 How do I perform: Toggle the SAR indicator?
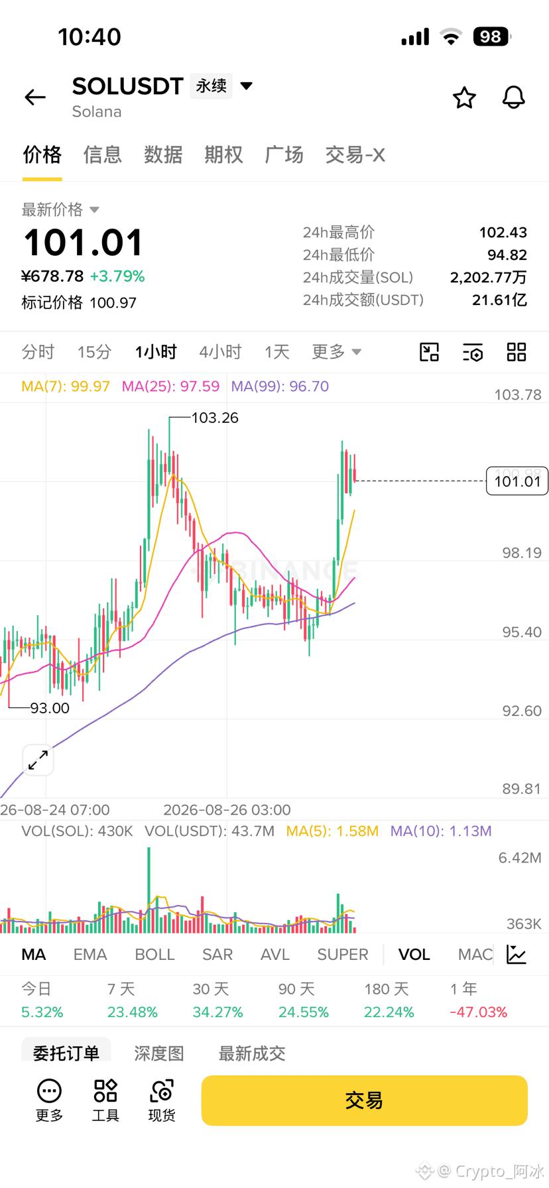tap(217, 955)
